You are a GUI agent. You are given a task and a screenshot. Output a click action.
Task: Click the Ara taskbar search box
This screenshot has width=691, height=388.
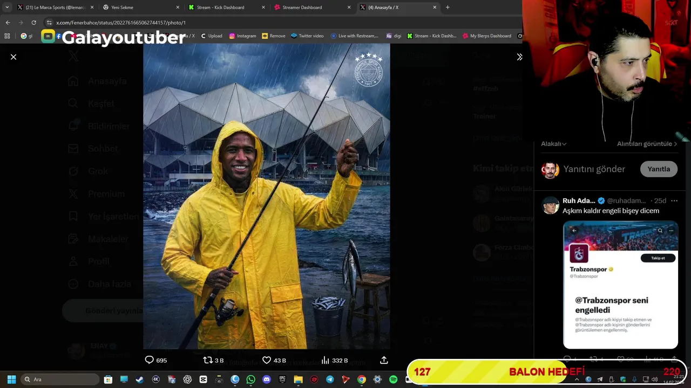pos(59,379)
